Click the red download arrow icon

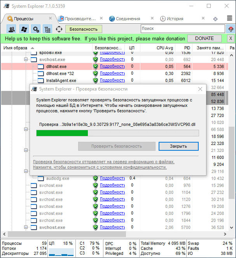[x=231, y=29]
